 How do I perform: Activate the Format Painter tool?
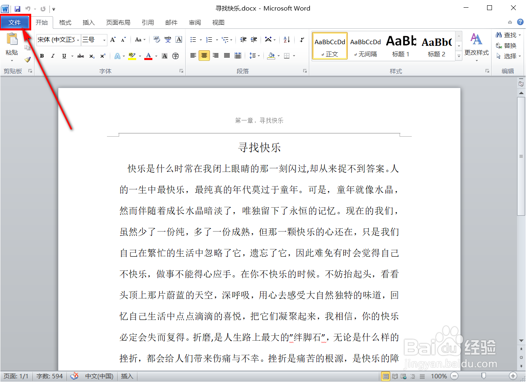point(27,60)
